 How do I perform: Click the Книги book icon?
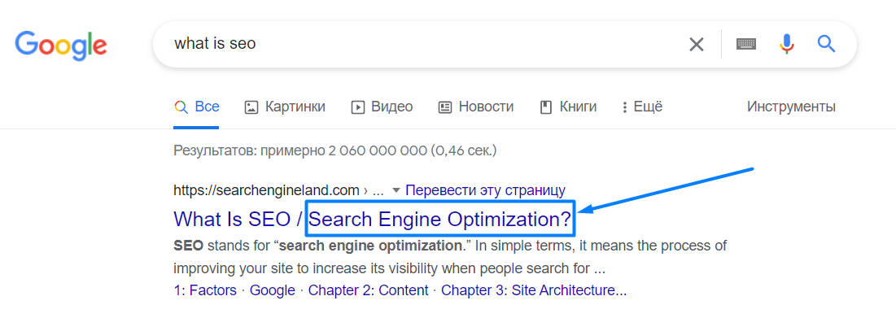(546, 107)
